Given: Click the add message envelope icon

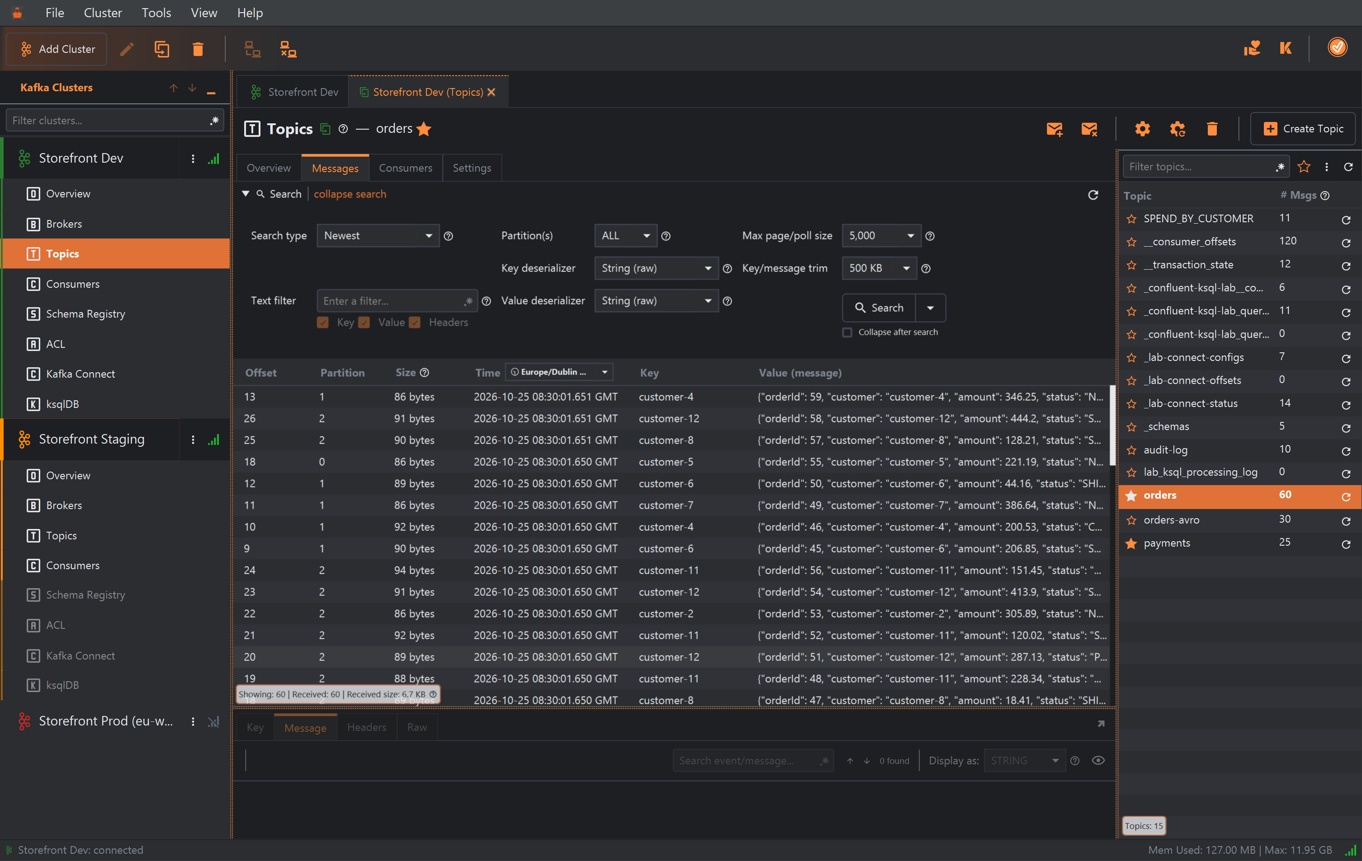Looking at the screenshot, I should tap(1055, 129).
